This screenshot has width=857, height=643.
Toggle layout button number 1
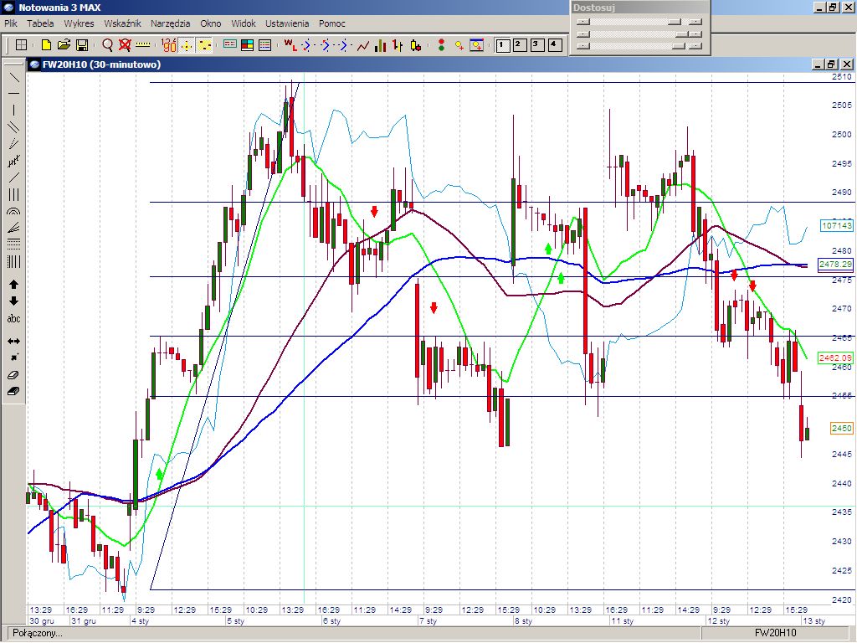(502, 45)
